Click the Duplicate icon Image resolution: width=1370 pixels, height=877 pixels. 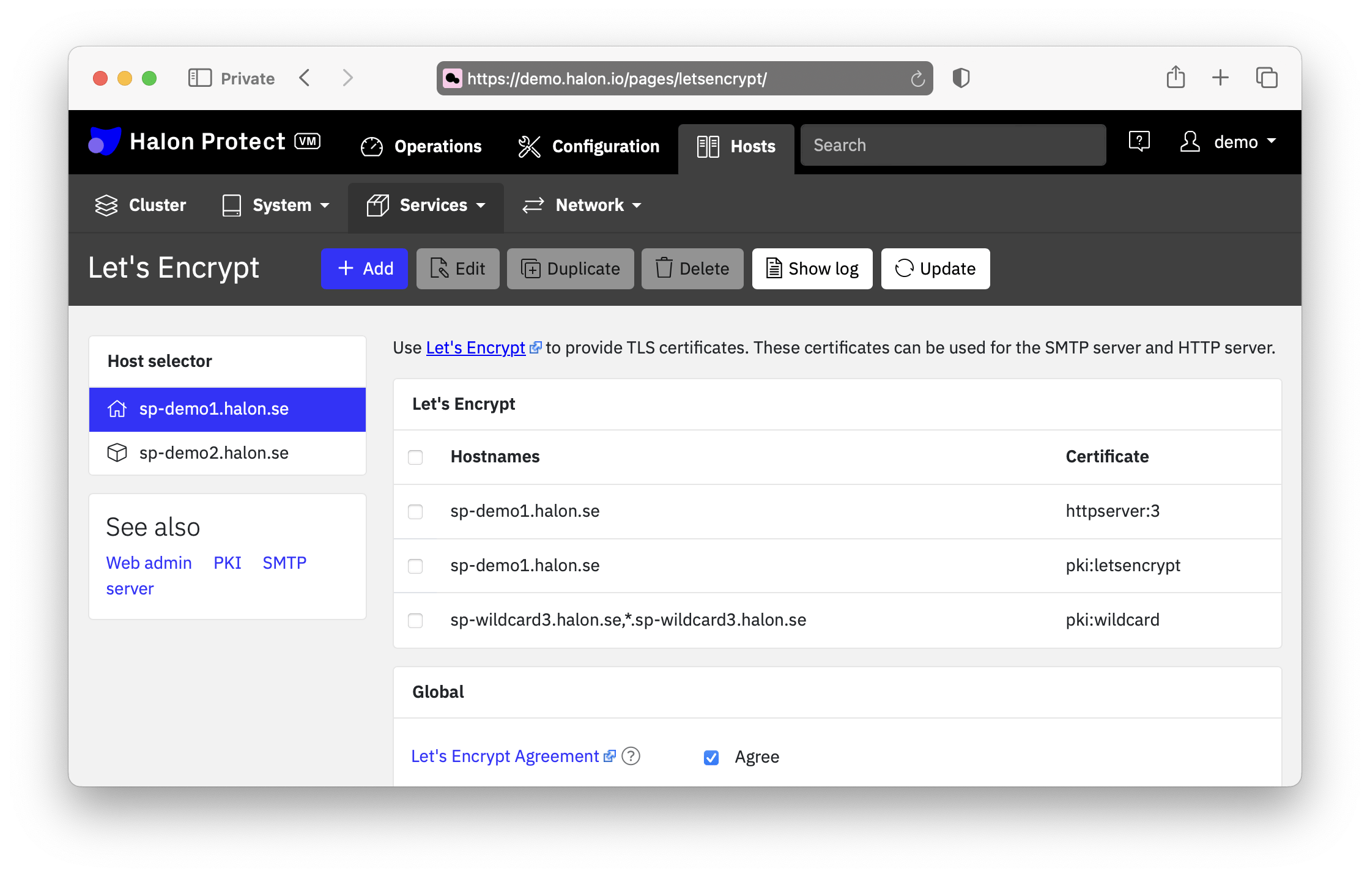click(x=531, y=268)
